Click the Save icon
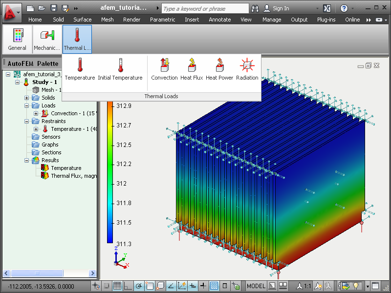Viewport: 391px width, 293px height. coord(54,8)
